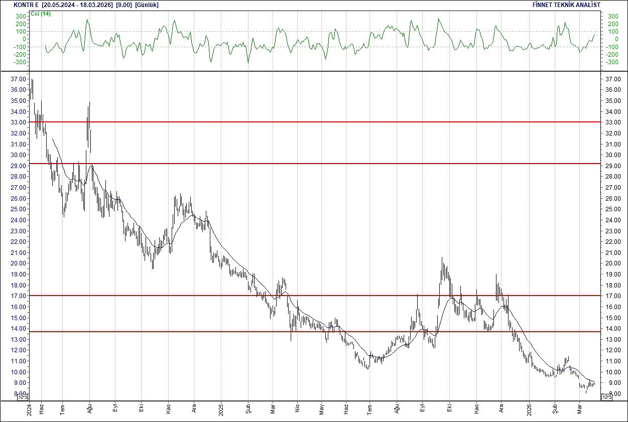
Task: Select the 10^3 scale marker bottom-right
Action: 606,396
